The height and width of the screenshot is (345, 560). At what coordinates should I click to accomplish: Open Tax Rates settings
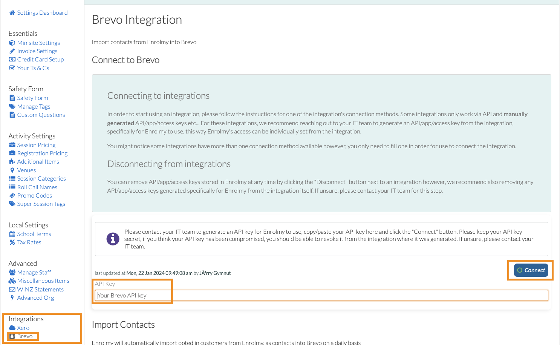(29, 242)
